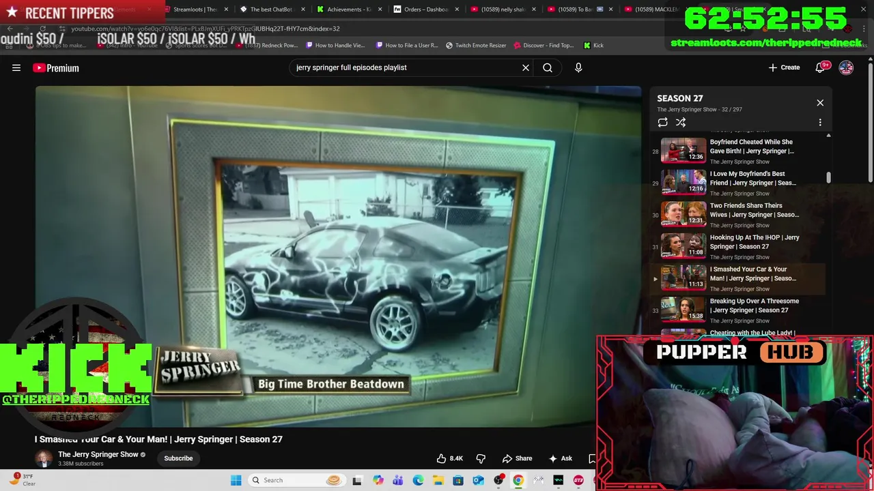The width and height of the screenshot is (874, 491).
Task: Open Task View from the taskbar
Action: (x=356, y=480)
